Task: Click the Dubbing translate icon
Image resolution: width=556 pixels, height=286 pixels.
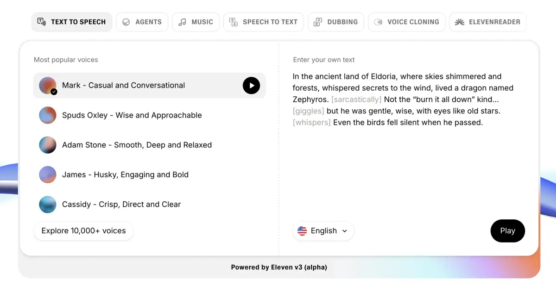Action: click(x=318, y=22)
